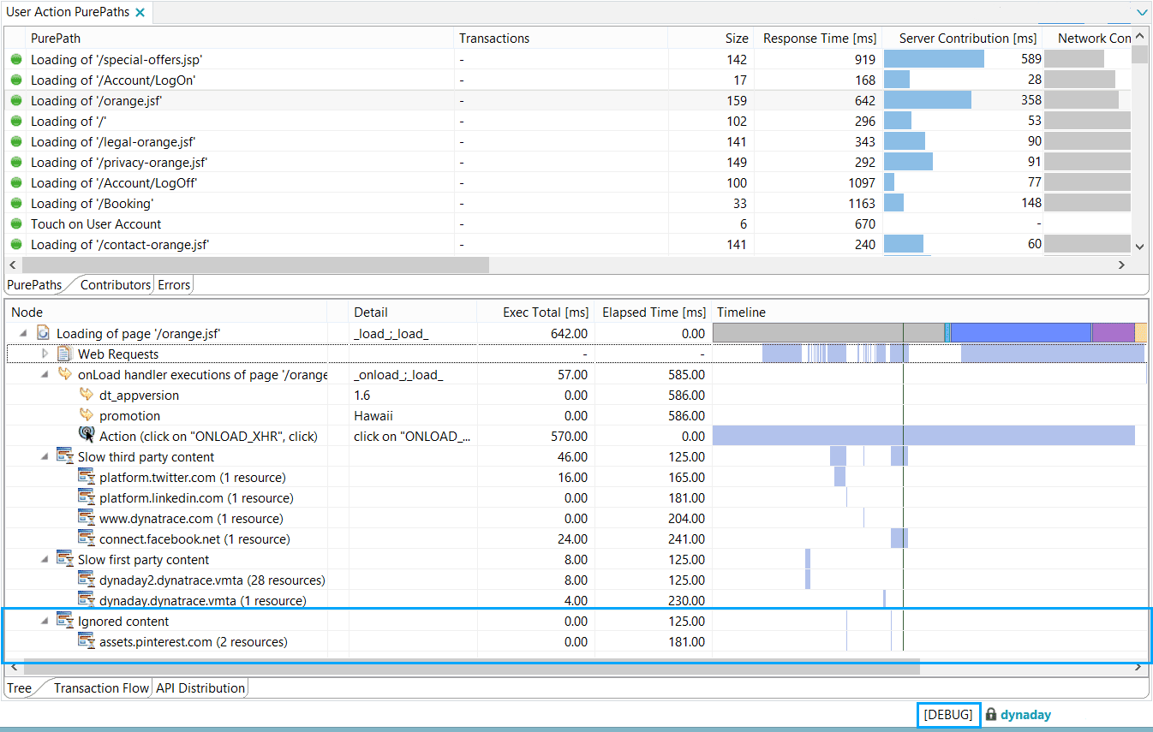The height and width of the screenshot is (732, 1153).
Task: Click arrow icon of promotion node
Action: (86, 415)
